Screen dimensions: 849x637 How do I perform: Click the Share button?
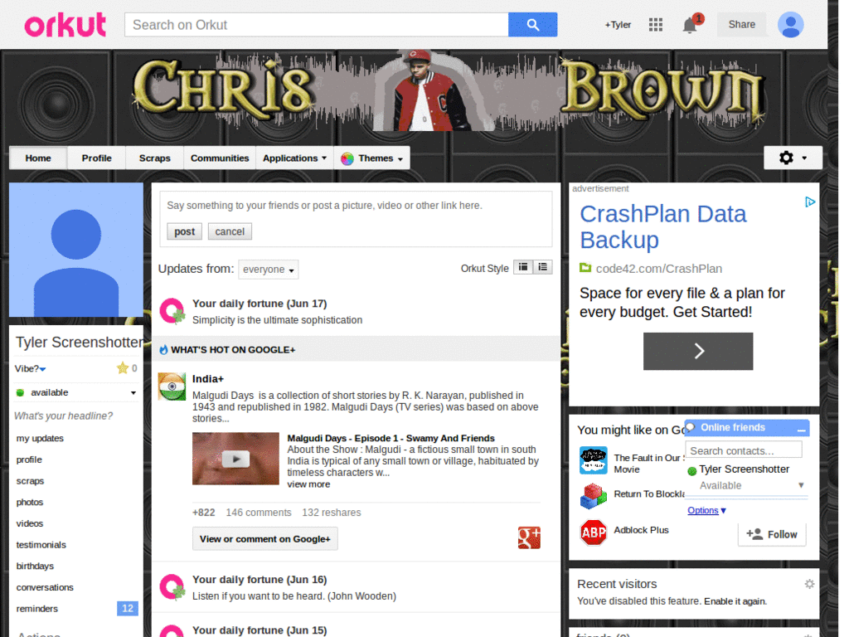coord(741,24)
